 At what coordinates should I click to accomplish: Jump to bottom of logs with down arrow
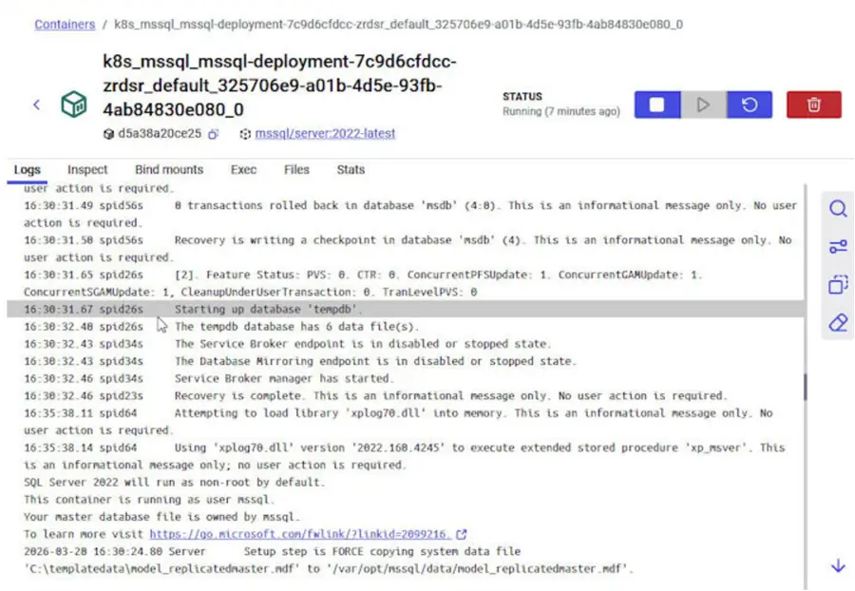click(838, 566)
